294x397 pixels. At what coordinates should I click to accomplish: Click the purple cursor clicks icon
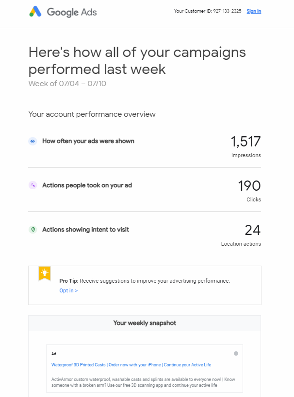(x=33, y=185)
